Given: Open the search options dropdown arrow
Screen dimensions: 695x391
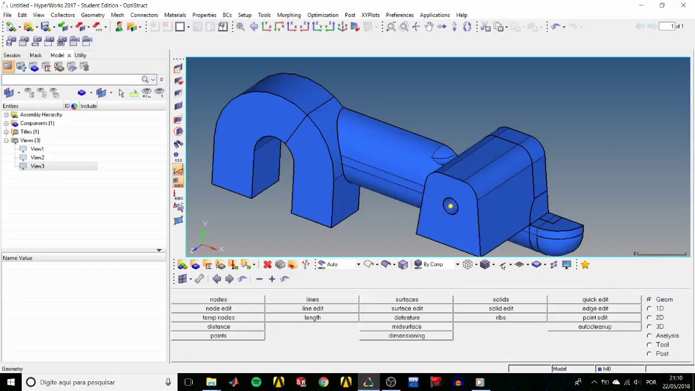Looking at the screenshot, I should pos(153,80).
